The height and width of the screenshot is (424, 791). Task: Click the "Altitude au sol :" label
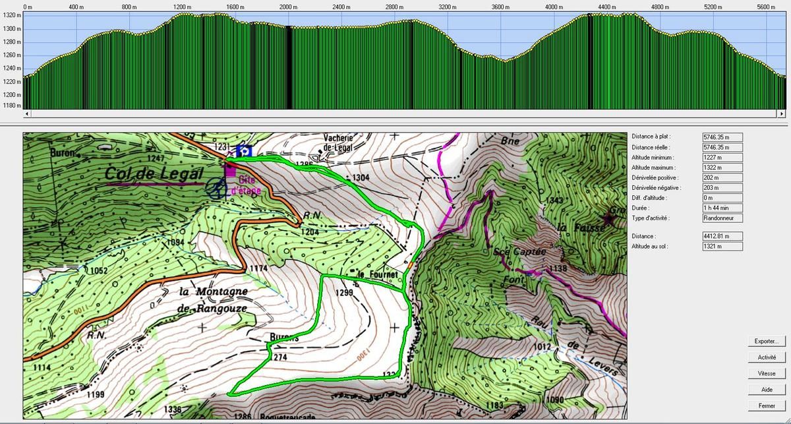point(651,247)
